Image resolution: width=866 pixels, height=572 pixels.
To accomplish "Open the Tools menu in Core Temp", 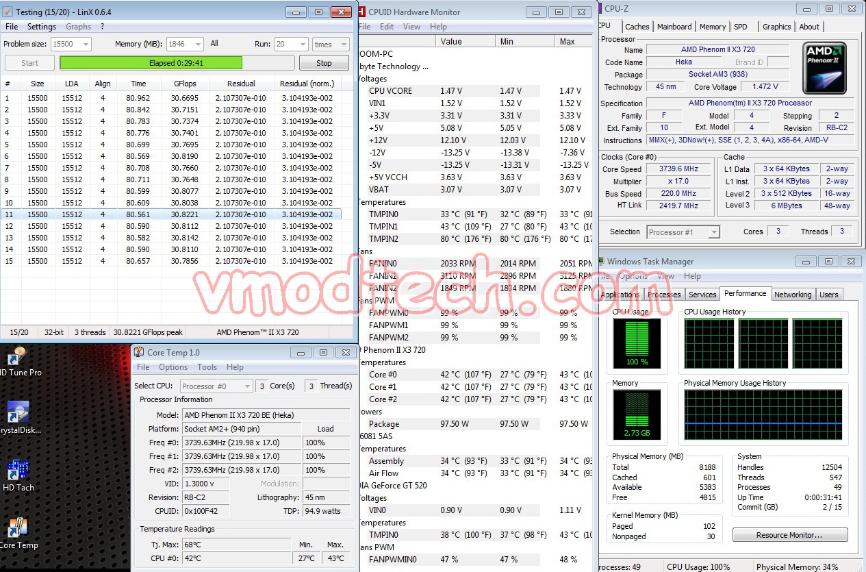I will pyautogui.click(x=207, y=367).
